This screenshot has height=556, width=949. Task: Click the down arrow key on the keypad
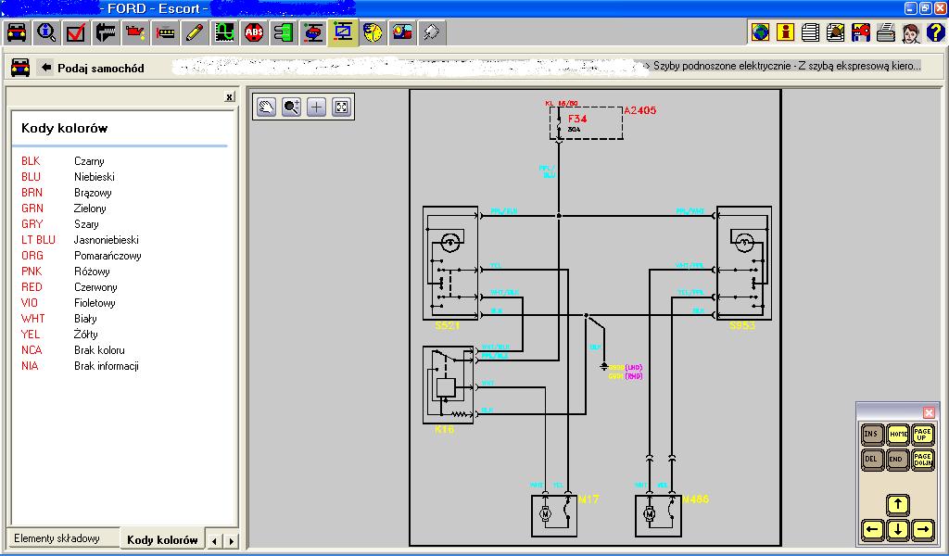pyautogui.click(x=897, y=530)
